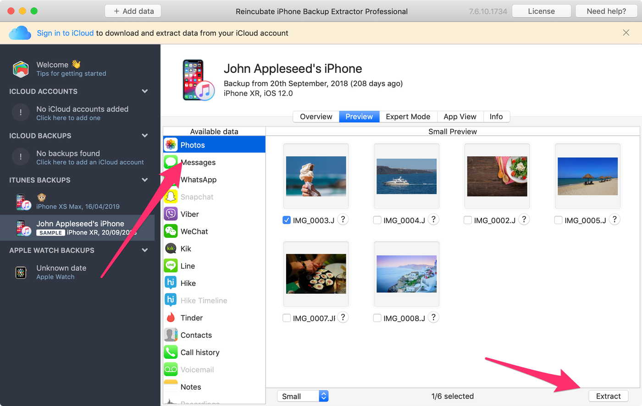Click the Viber app icon
The width and height of the screenshot is (642, 406).
(x=171, y=214)
